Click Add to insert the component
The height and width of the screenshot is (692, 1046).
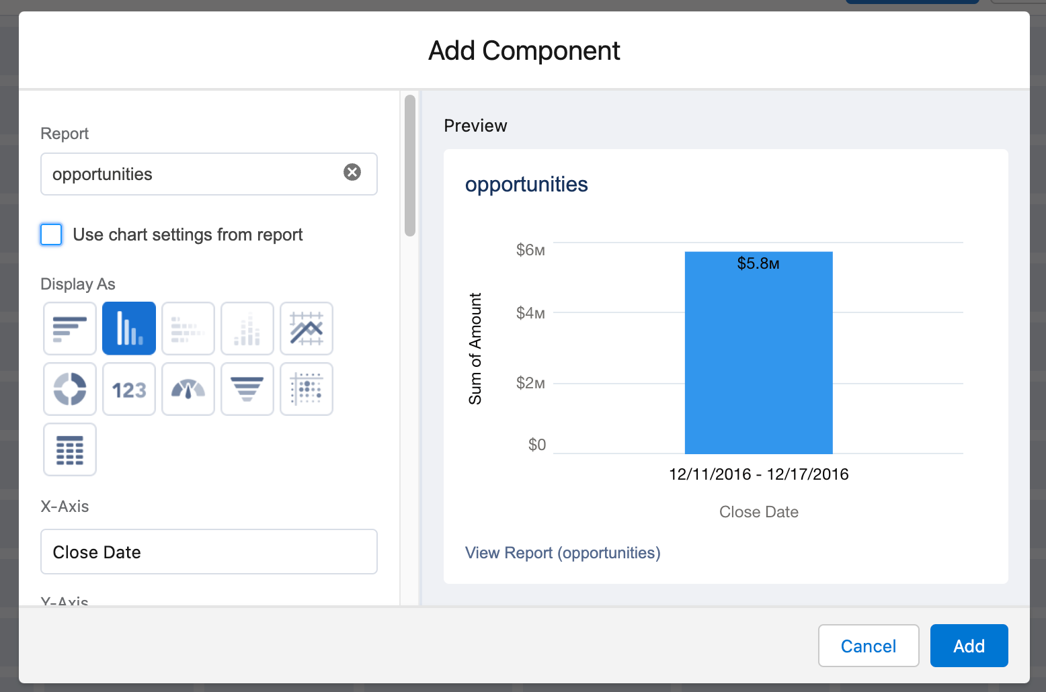click(x=969, y=646)
